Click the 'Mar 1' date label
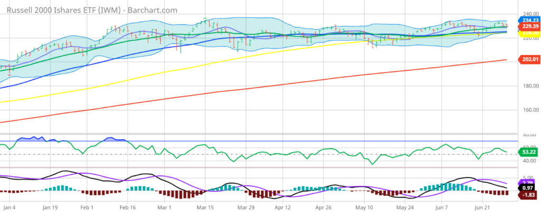 pos(164,208)
